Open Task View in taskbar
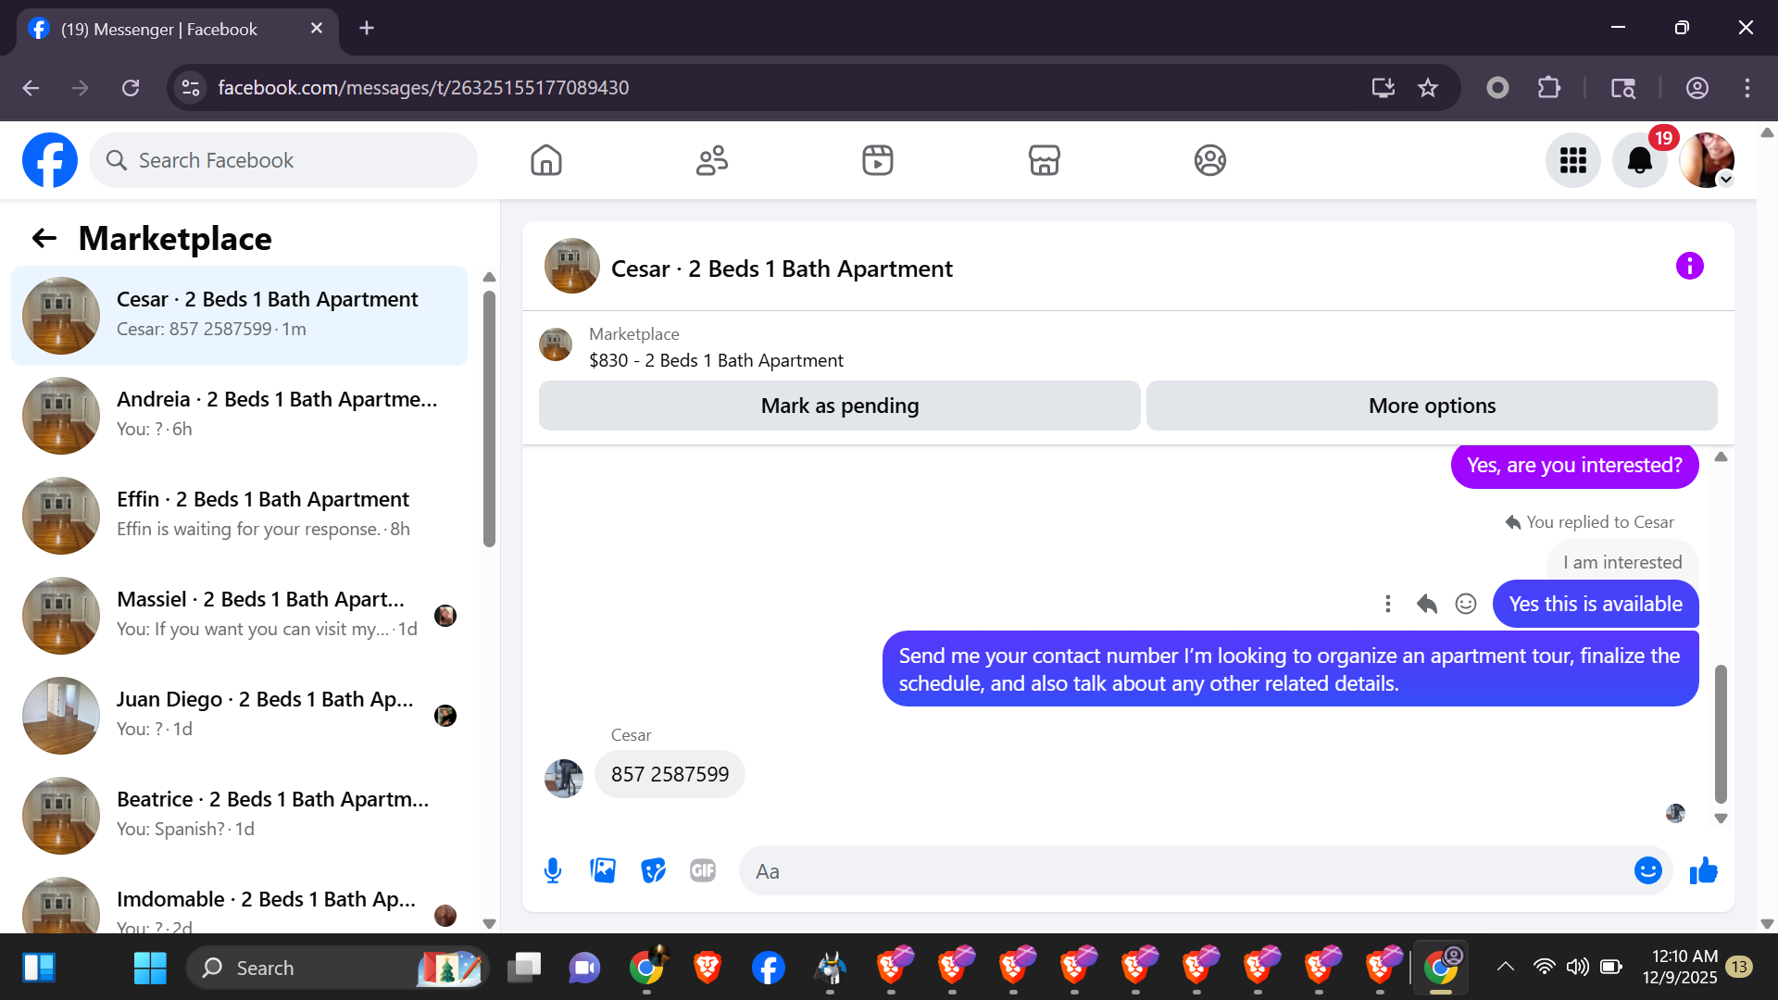 pyautogui.click(x=524, y=969)
